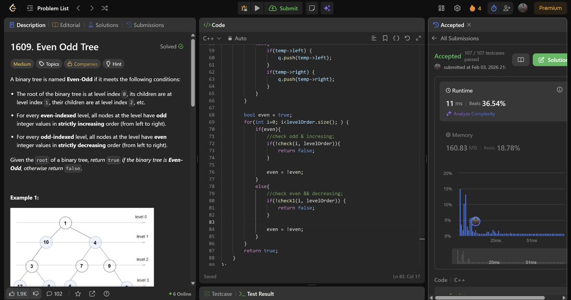Image resolution: width=571 pixels, height=300 pixels.
Task: Click the share external link icon
Action: pos(92,294)
